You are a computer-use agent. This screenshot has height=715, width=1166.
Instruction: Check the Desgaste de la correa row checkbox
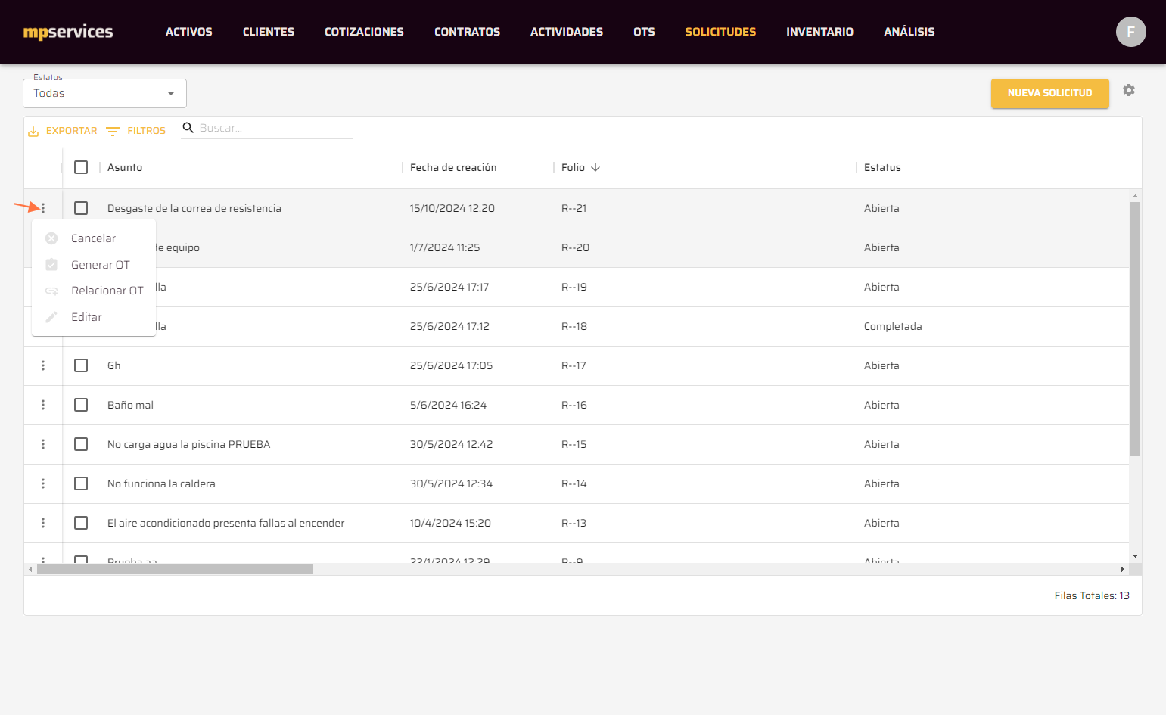pyautogui.click(x=81, y=208)
